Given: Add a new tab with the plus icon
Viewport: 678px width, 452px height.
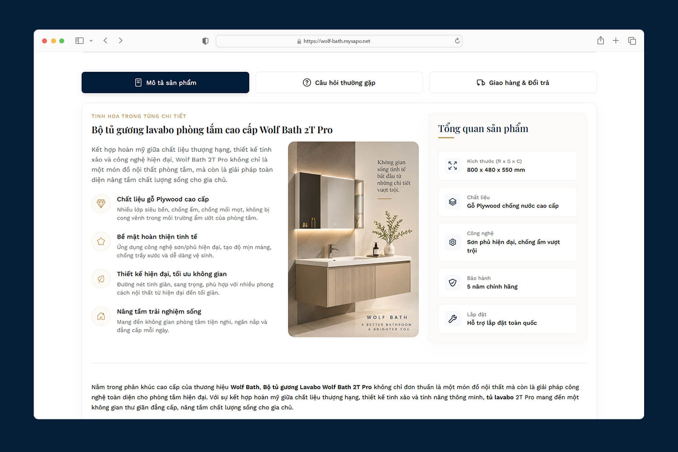Looking at the screenshot, I should 616,41.
